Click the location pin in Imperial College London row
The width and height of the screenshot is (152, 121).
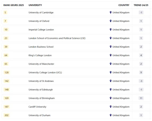point(111,30)
